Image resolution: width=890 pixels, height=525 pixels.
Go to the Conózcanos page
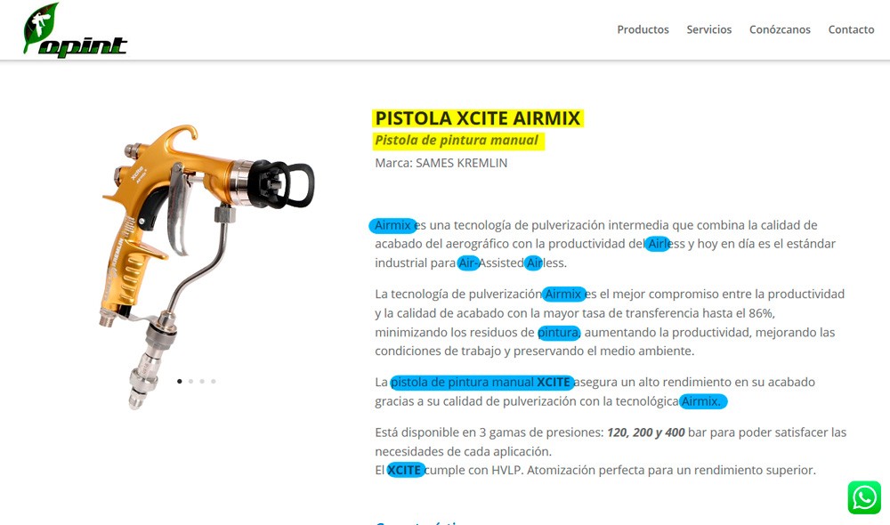click(x=780, y=29)
